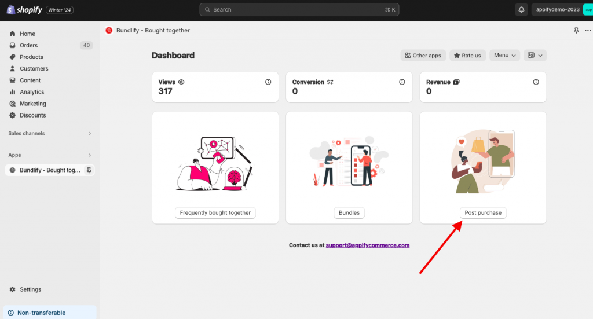Click the Other apps button
This screenshot has height=319, width=593.
click(x=423, y=55)
